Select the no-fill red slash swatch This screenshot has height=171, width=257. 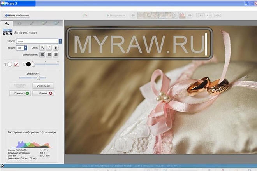point(16,64)
